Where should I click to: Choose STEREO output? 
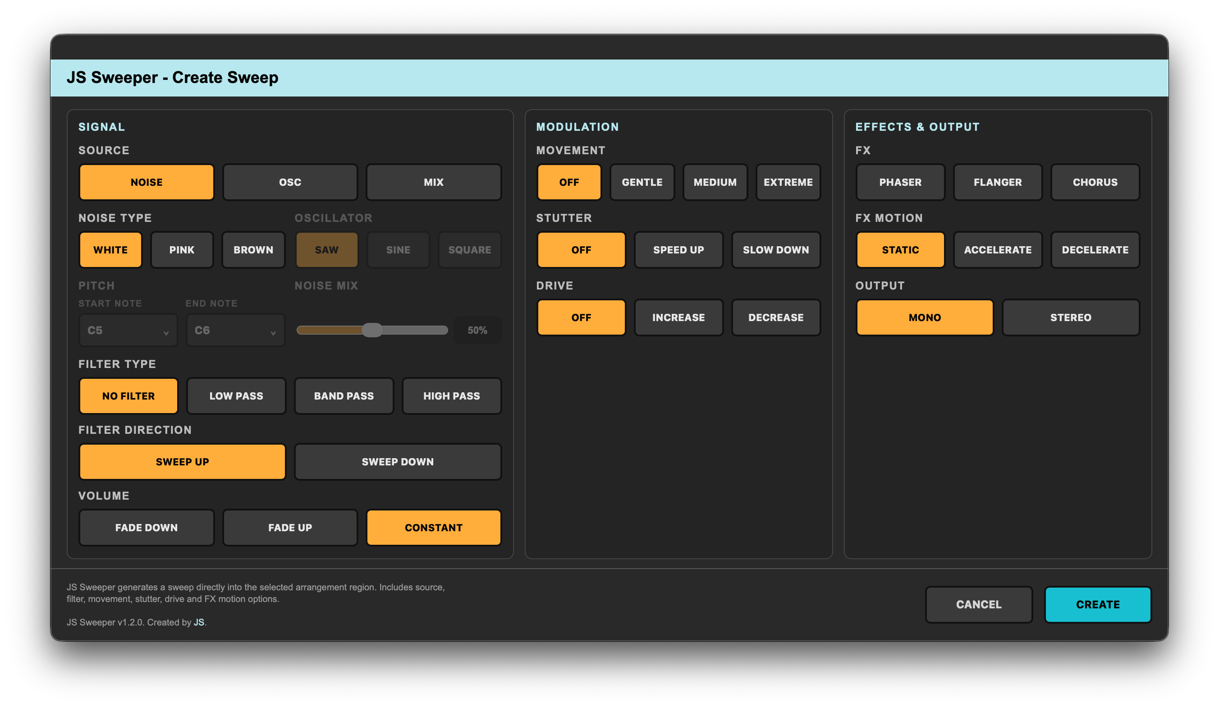(1071, 317)
